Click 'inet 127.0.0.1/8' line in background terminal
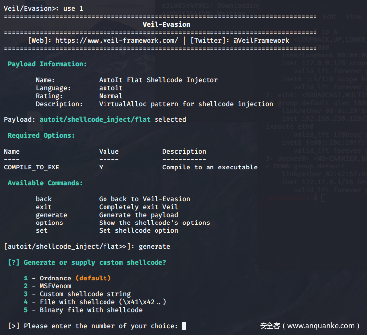The height and width of the screenshot is (335, 367). 324,63
